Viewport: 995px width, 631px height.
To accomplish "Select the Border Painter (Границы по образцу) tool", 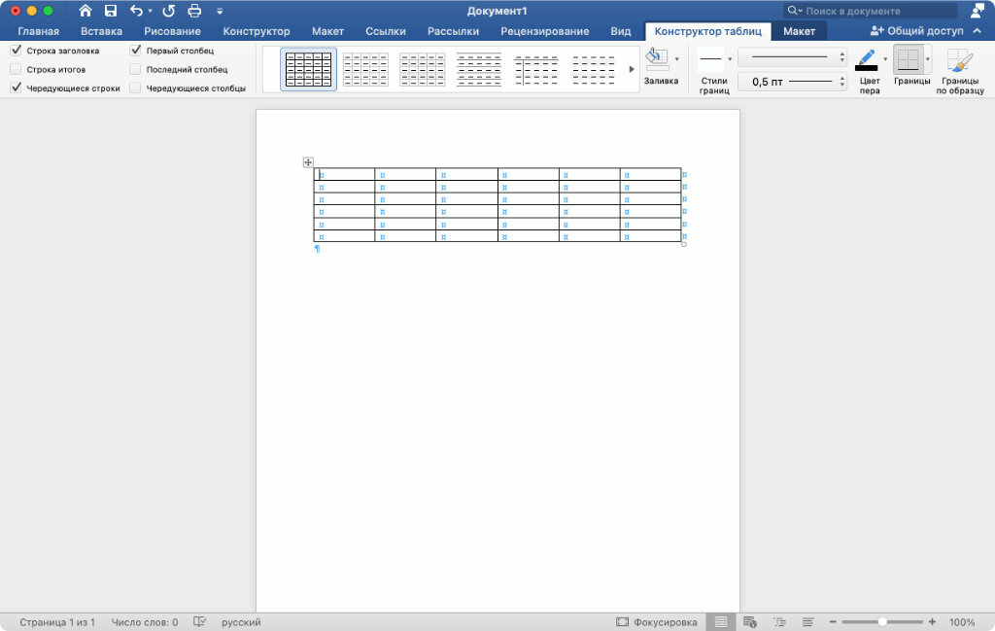I will click(959, 61).
